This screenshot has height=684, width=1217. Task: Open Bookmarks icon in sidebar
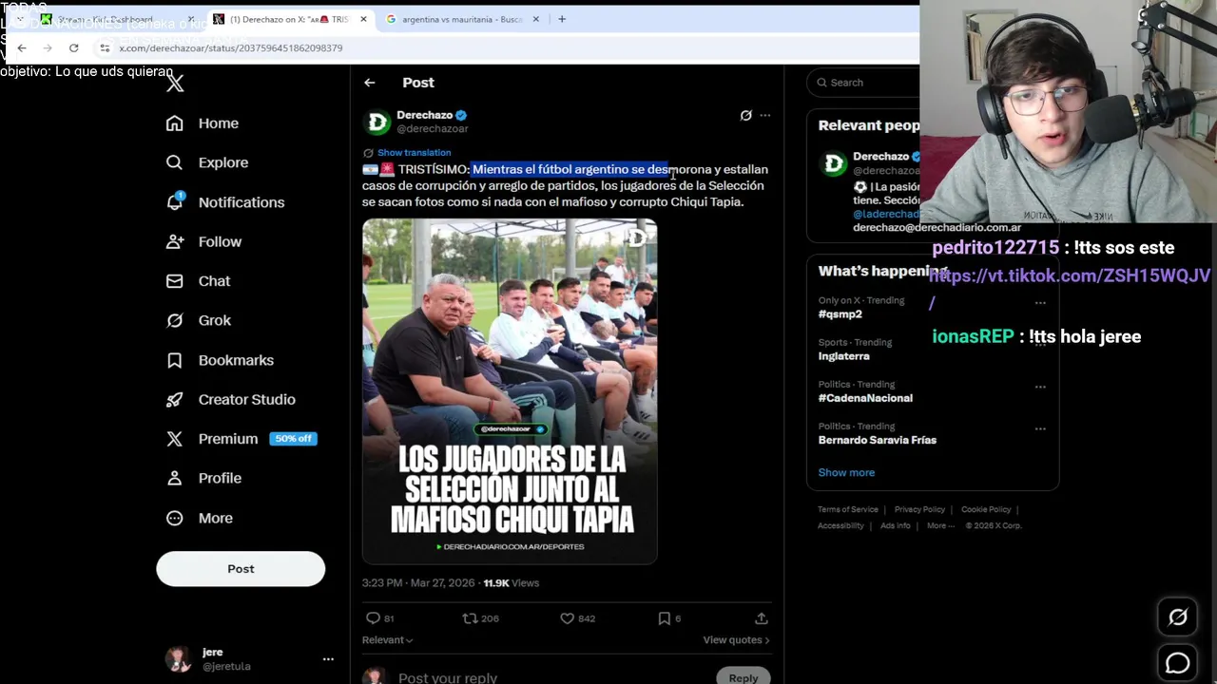point(174,360)
